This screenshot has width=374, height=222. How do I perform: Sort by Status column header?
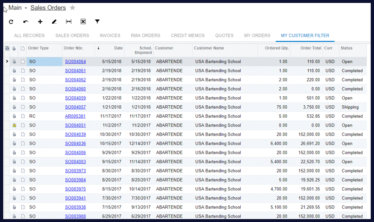click(x=346, y=48)
